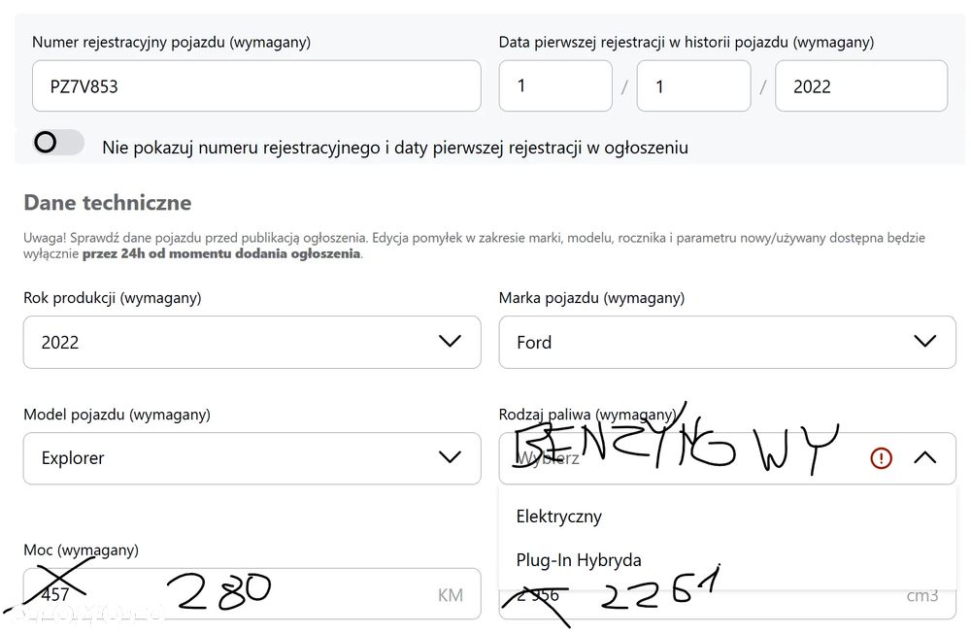Click the toggle label about hiding registration
The image size is (971, 634).
pos(395,148)
